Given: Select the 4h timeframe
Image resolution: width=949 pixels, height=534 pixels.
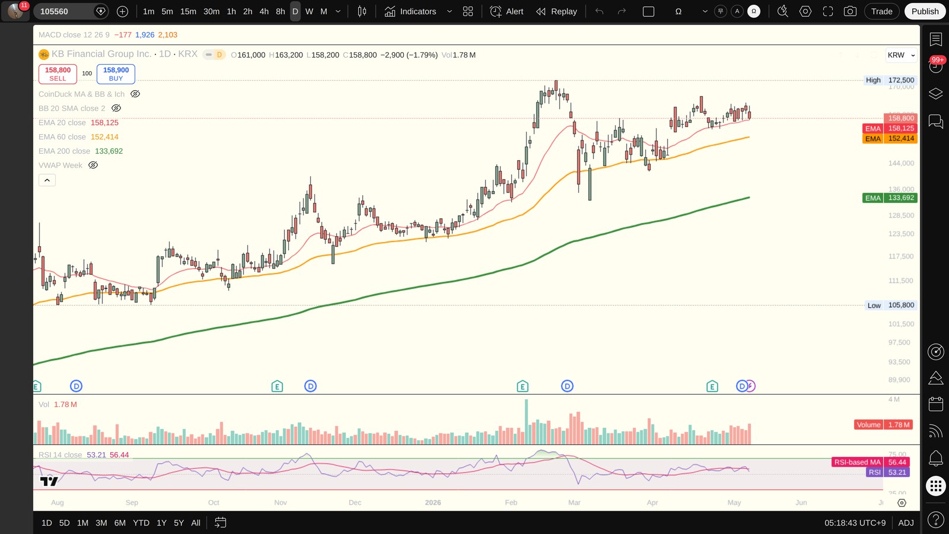Looking at the screenshot, I should pos(264,11).
